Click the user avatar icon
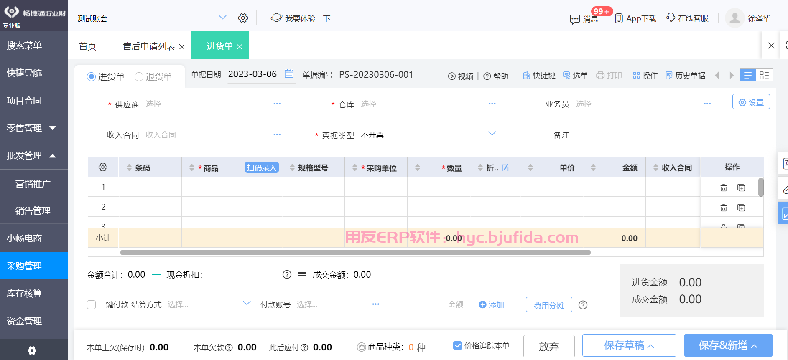Image resolution: width=788 pixels, height=360 pixels. coord(734,18)
